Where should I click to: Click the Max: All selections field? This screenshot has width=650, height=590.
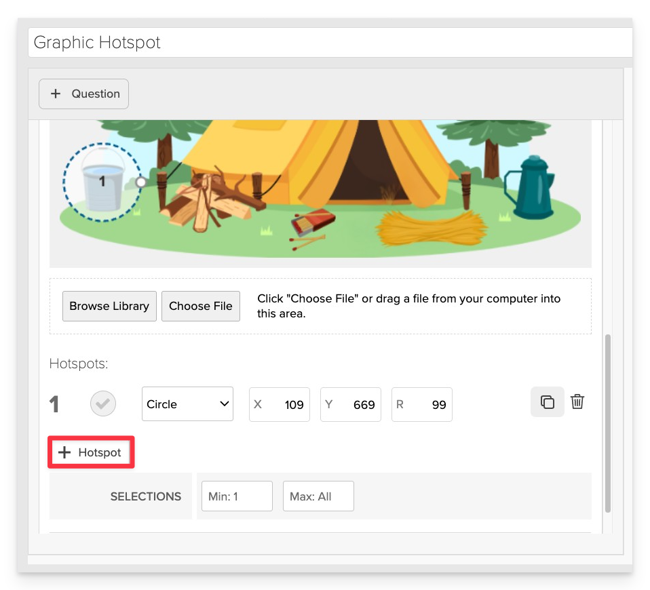tap(318, 496)
